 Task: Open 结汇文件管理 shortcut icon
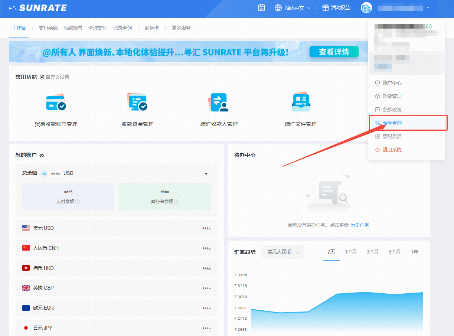coord(301,103)
